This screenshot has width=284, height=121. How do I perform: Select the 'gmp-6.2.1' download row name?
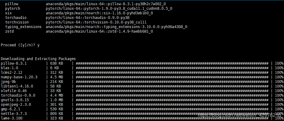click(10, 109)
